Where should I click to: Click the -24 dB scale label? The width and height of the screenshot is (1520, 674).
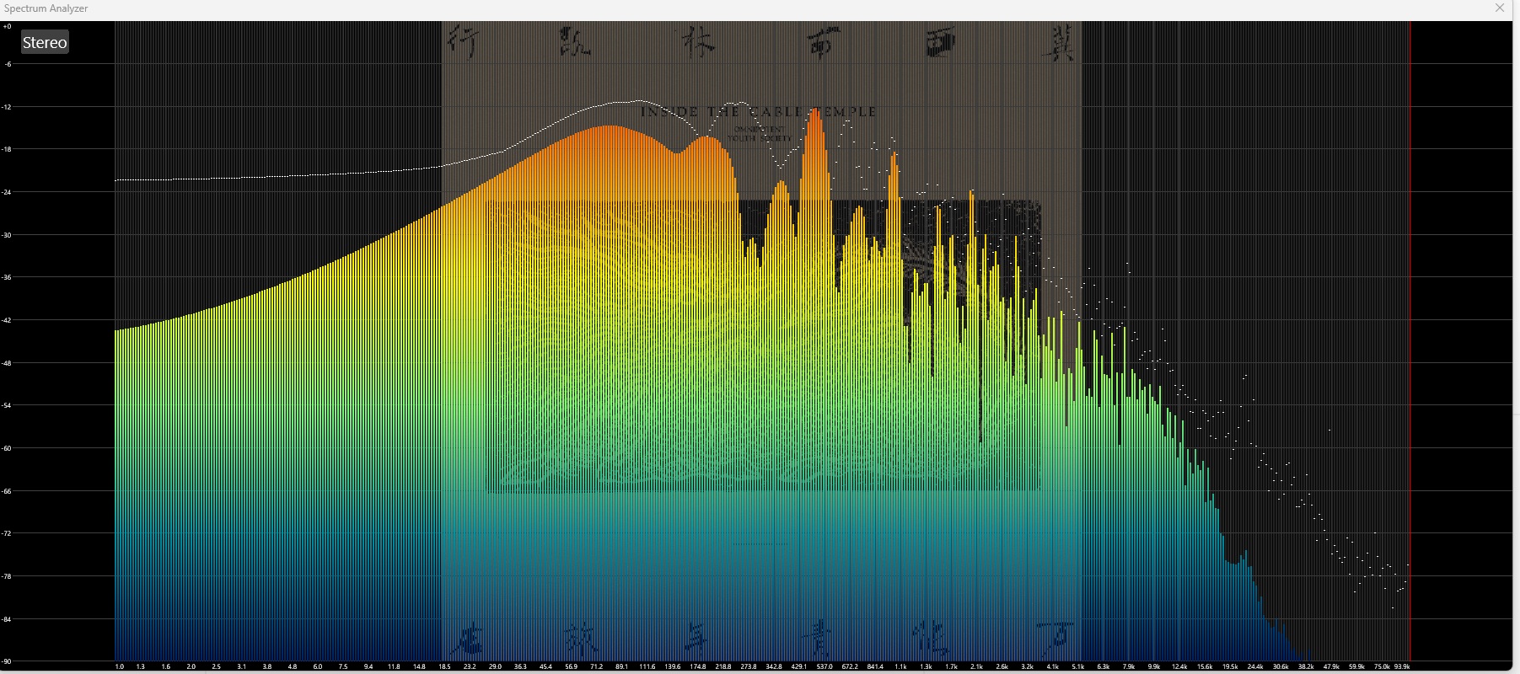click(x=8, y=192)
